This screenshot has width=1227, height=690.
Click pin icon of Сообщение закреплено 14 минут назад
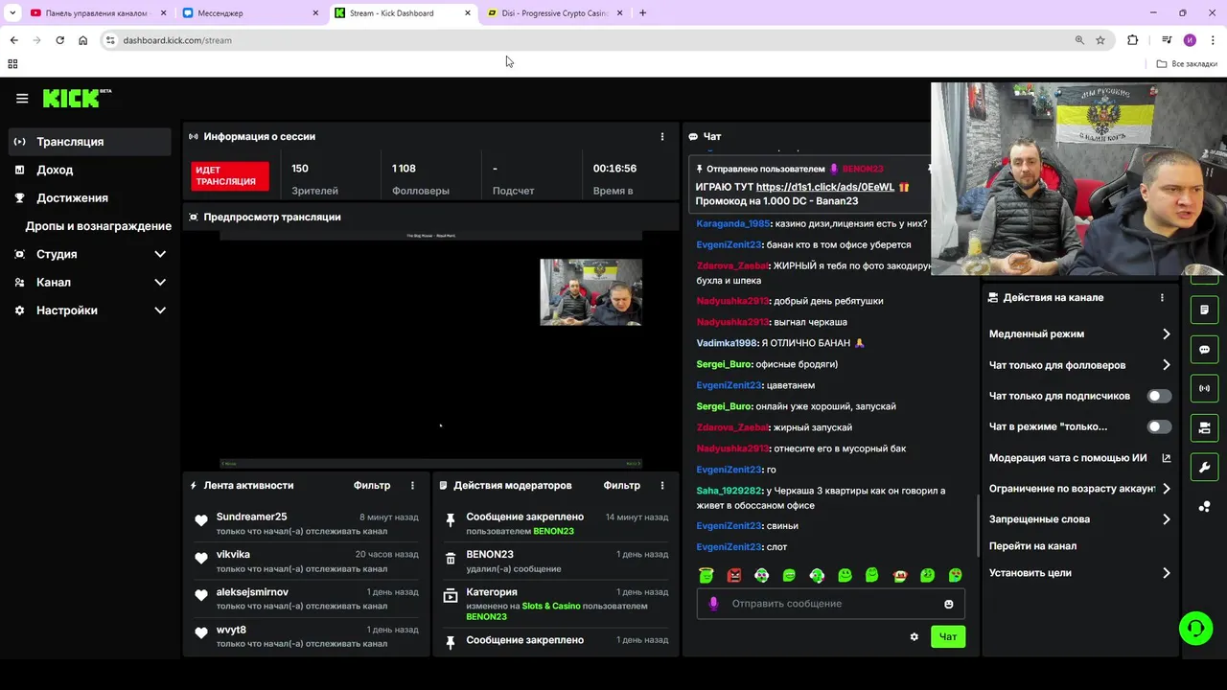pyautogui.click(x=451, y=520)
